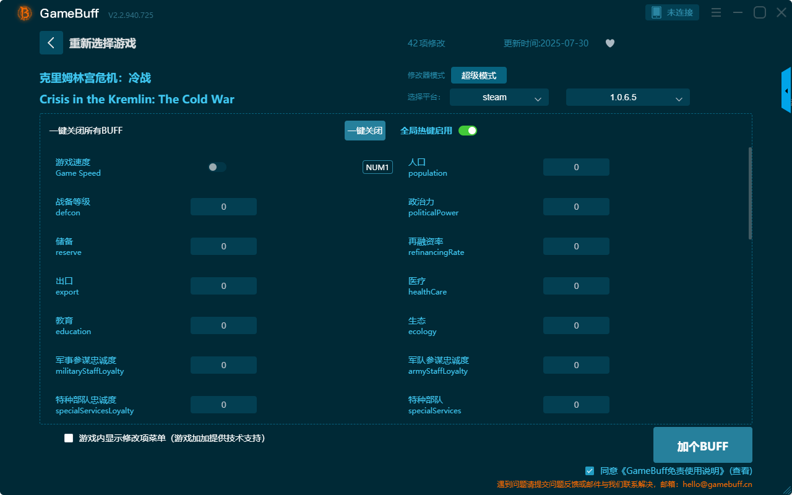Click the politicalPower value field
Screen dimensions: 792x495
click(576, 207)
